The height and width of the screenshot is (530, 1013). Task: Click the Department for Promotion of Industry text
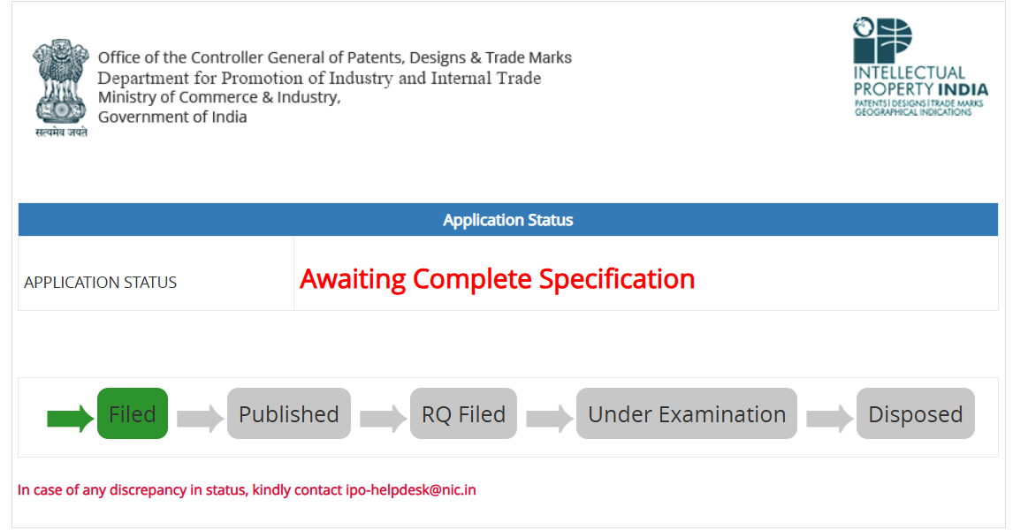319,78
